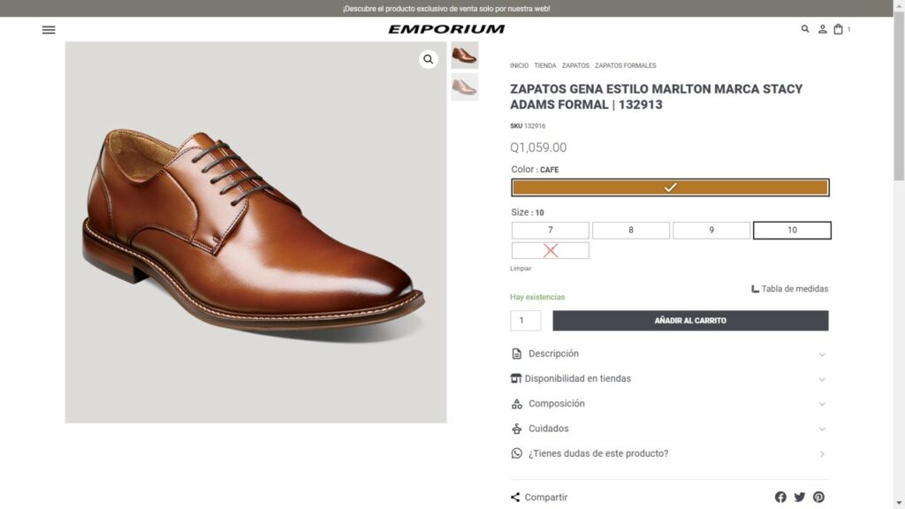This screenshot has width=905, height=509.
Task: Open the shopping bag cart icon
Action: [838, 29]
